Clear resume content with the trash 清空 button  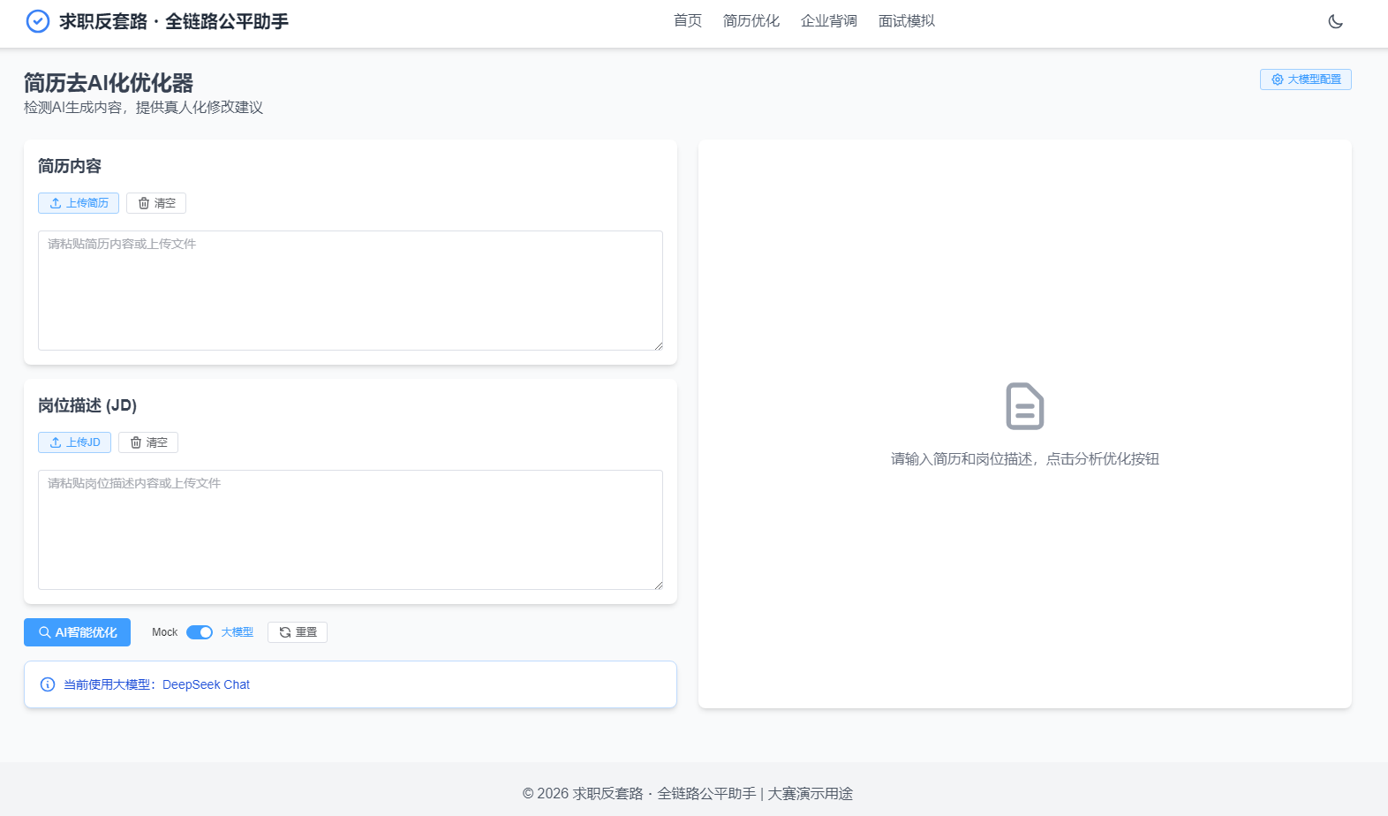[156, 203]
